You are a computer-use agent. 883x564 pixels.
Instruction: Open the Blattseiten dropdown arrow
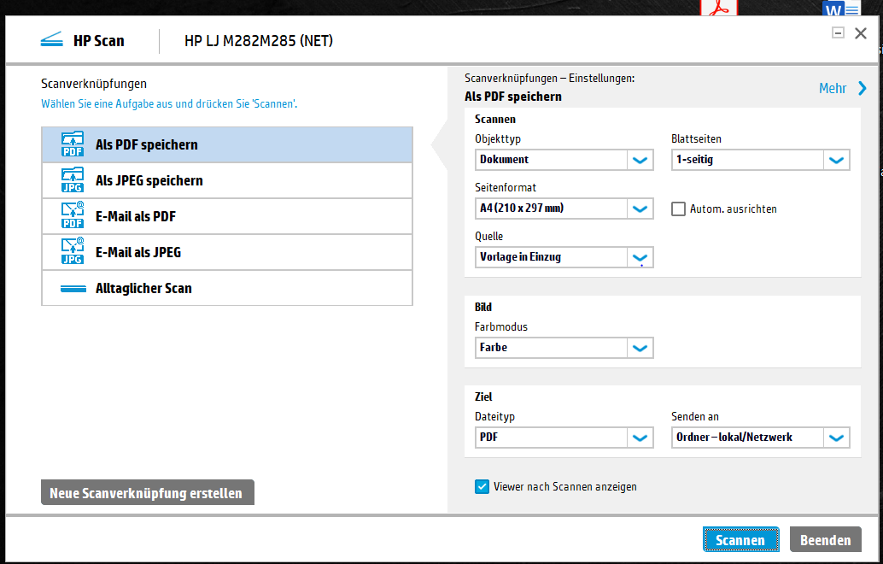[837, 160]
